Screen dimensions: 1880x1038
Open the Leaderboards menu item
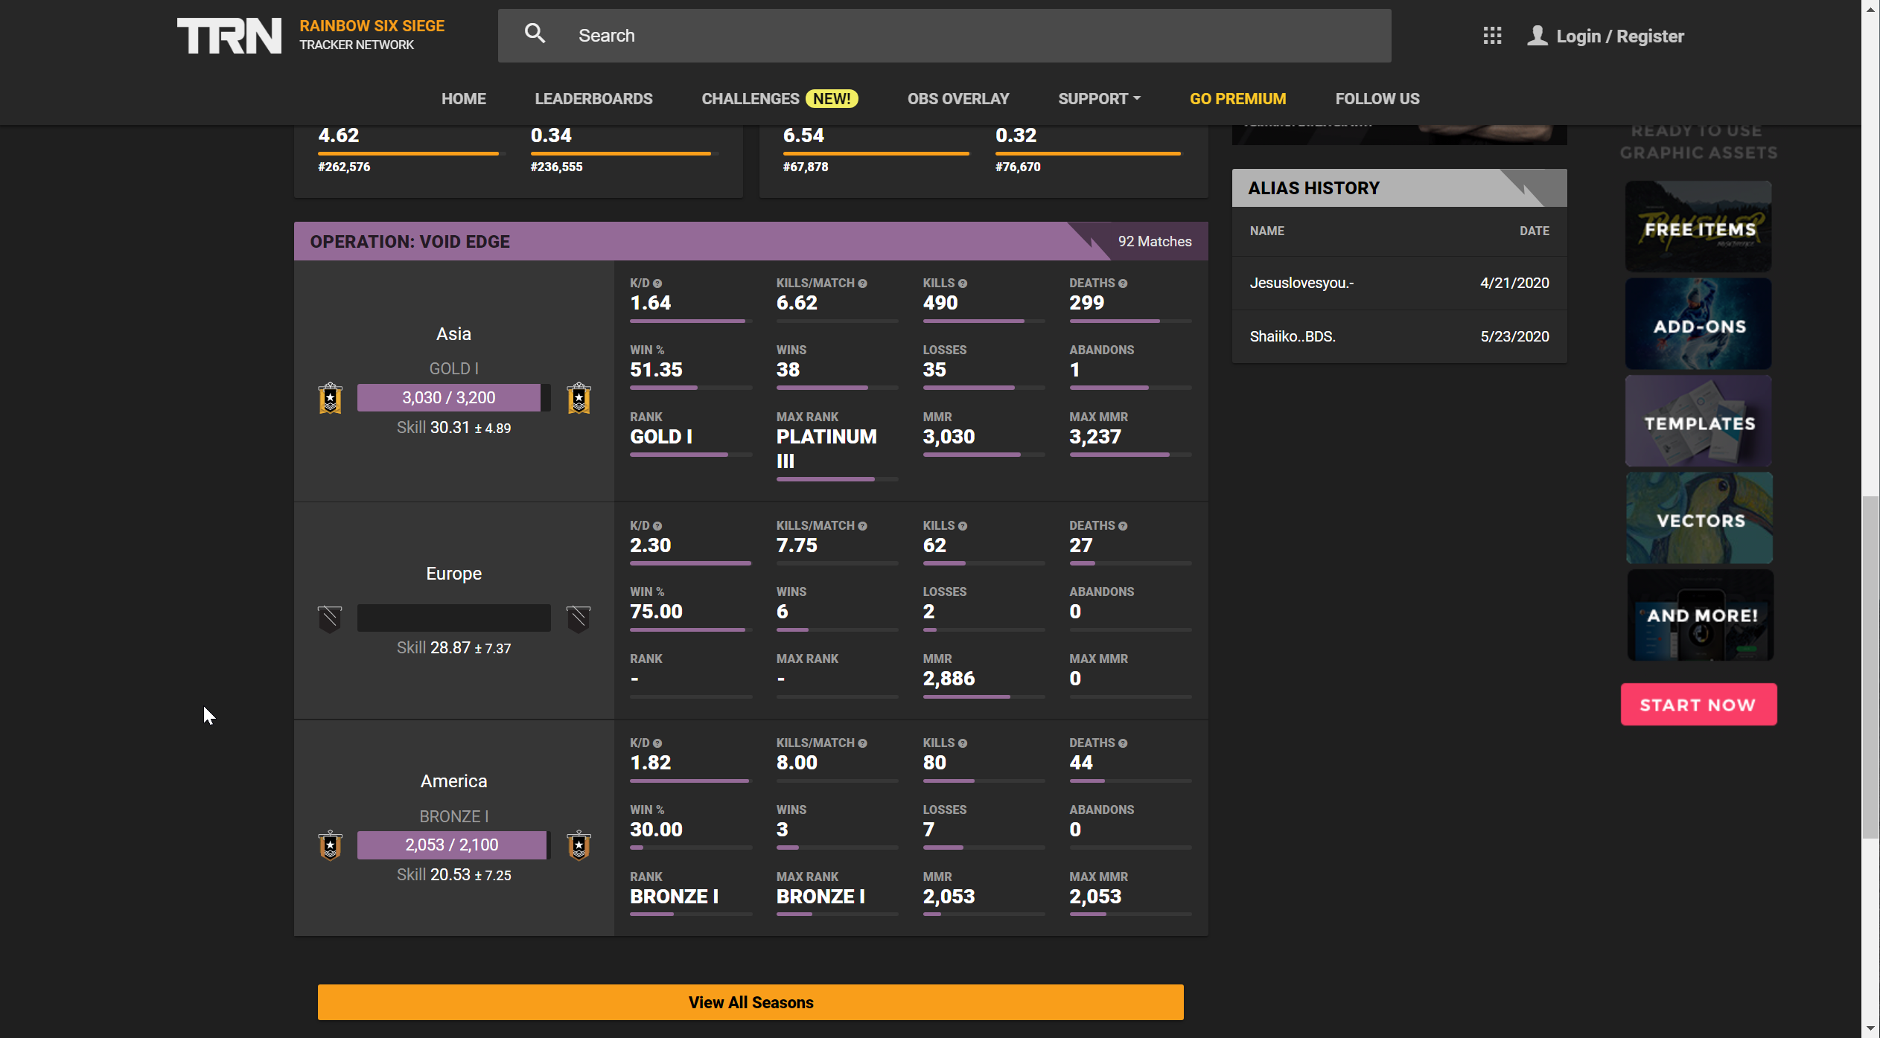(593, 99)
